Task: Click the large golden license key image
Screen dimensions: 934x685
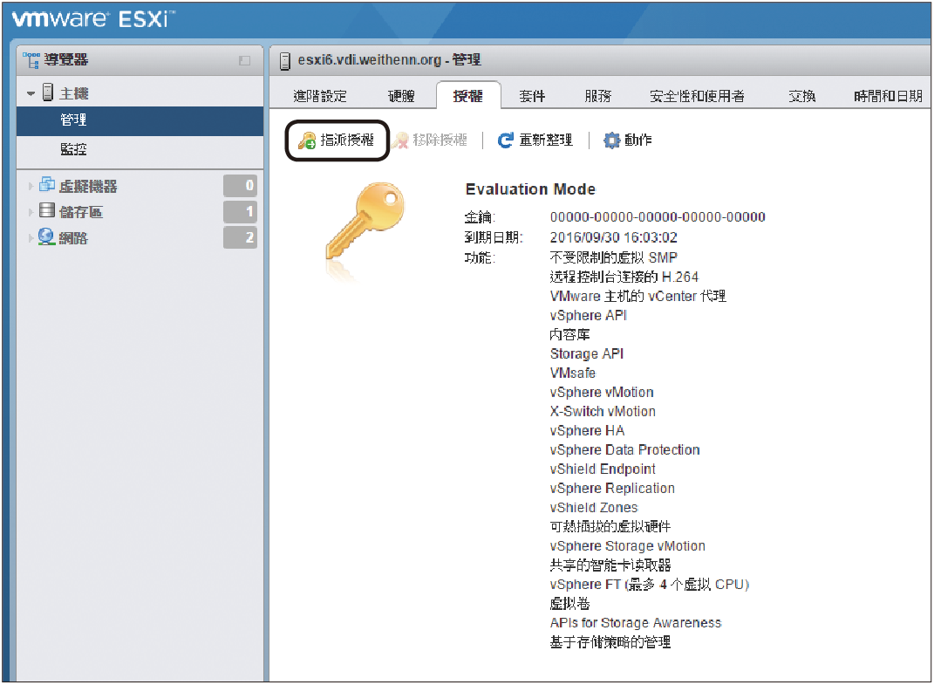Action: click(365, 222)
